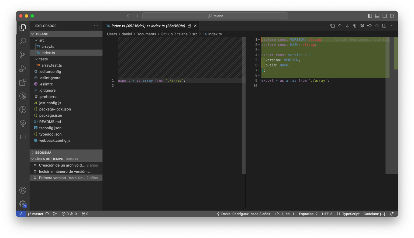Open the Codeium braces icon in activity bar
Screen dimensions: 414x238
(x=23, y=137)
